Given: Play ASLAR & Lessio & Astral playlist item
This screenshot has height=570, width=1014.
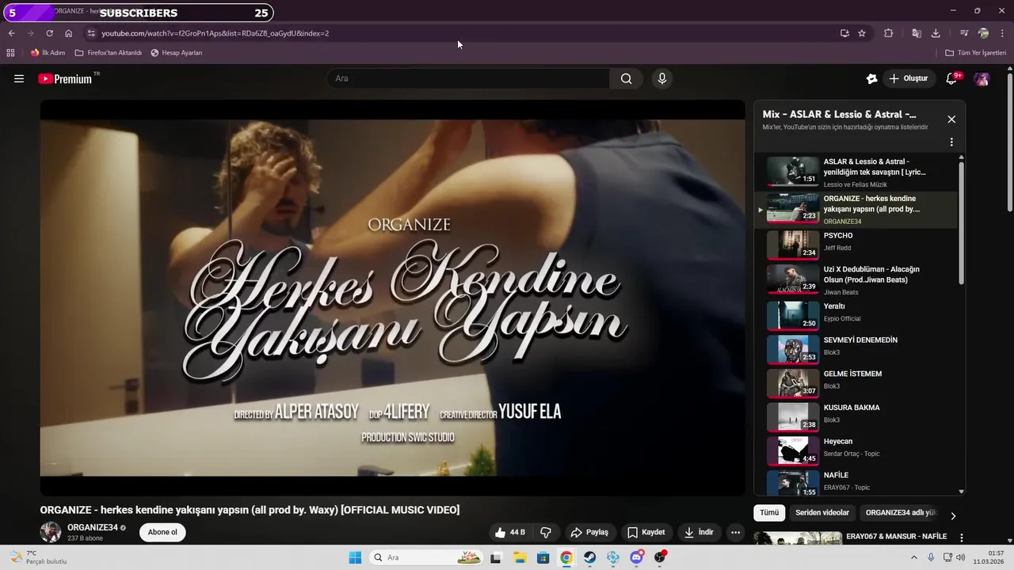Looking at the screenshot, I should (x=856, y=172).
